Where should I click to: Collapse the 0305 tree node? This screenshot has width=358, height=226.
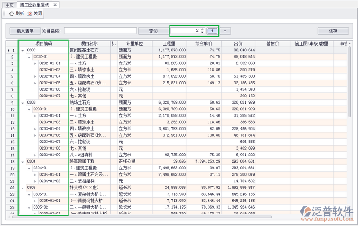click(23, 188)
